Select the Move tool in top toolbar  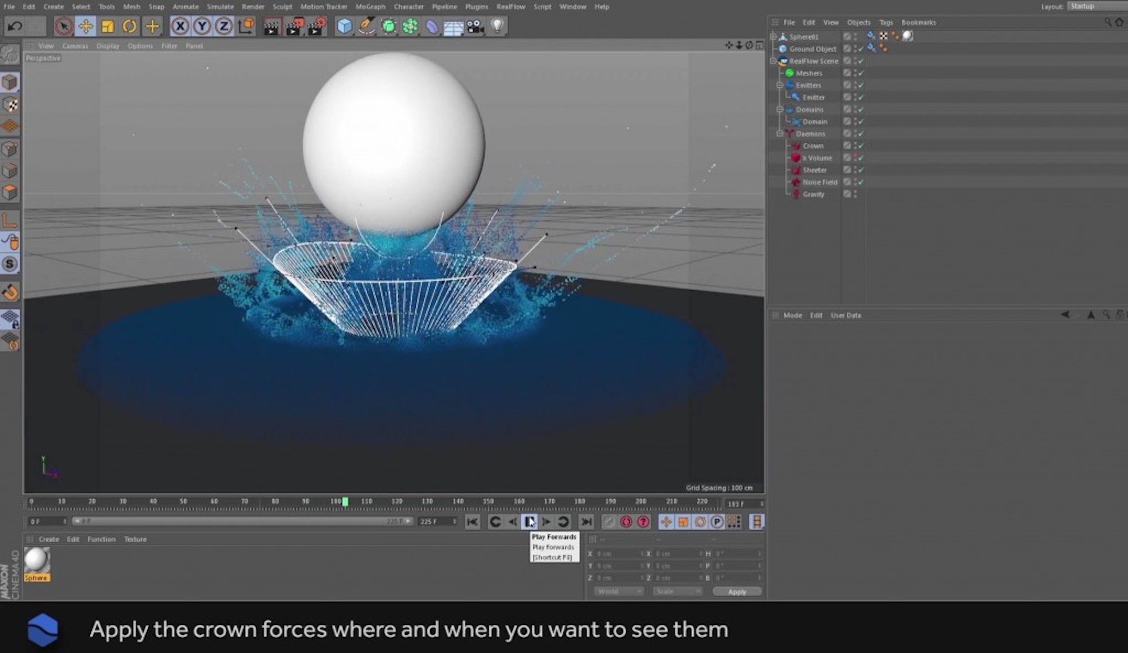86,26
